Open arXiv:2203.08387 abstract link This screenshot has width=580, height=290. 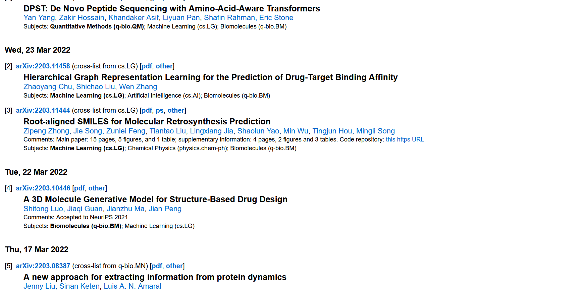[43, 266]
